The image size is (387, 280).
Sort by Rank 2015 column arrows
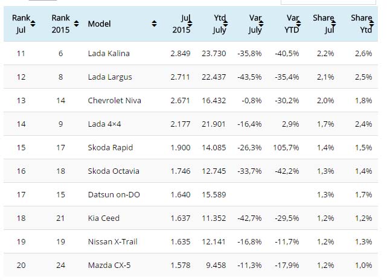74,24
